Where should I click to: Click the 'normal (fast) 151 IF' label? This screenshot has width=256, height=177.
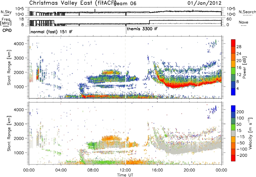pyautogui.click(x=52, y=32)
